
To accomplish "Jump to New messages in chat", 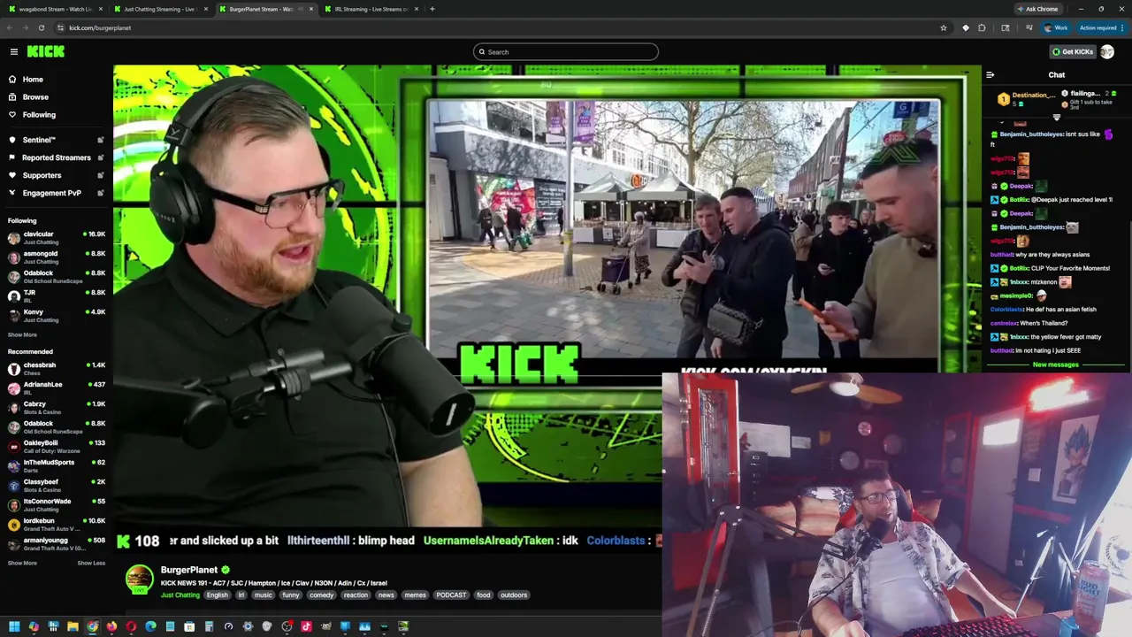I will 1056,365.
